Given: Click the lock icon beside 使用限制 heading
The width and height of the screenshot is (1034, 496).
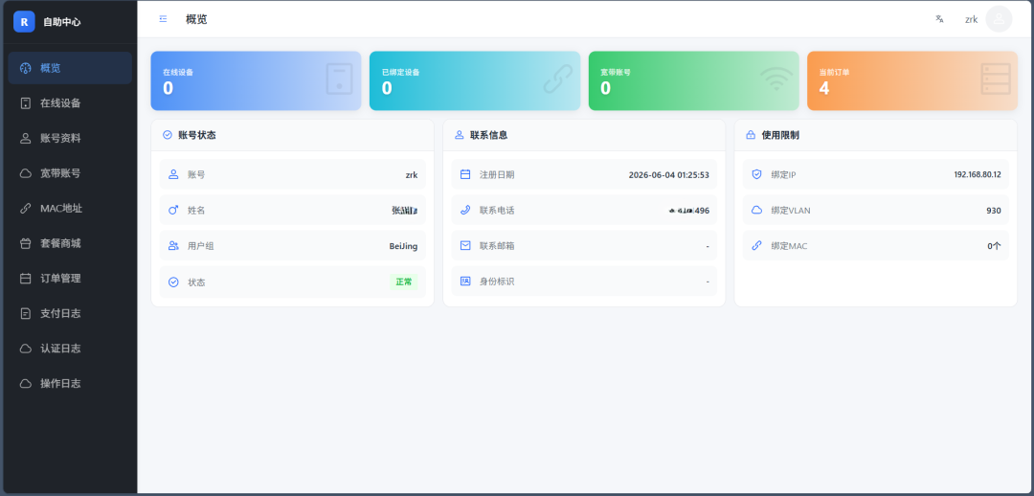Looking at the screenshot, I should [751, 135].
